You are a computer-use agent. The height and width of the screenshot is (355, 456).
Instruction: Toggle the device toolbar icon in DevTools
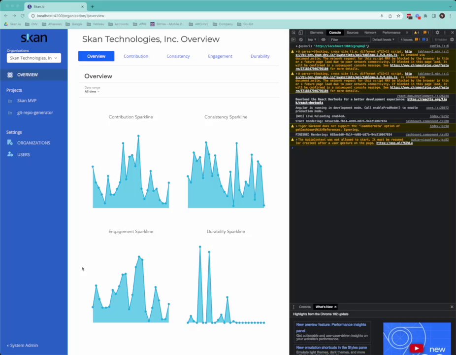point(301,33)
